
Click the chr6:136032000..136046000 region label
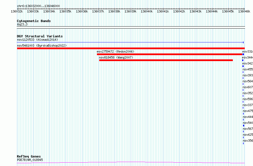pyautogui.click(x=38, y=6)
